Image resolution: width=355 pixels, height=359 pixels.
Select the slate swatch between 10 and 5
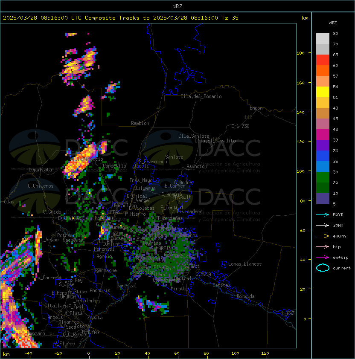[323, 199]
